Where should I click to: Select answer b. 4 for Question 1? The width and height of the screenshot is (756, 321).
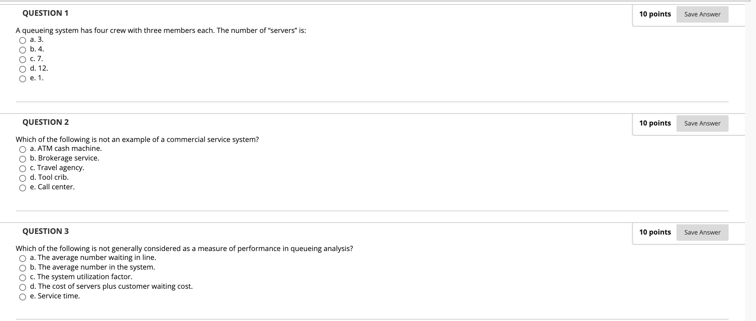point(22,49)
